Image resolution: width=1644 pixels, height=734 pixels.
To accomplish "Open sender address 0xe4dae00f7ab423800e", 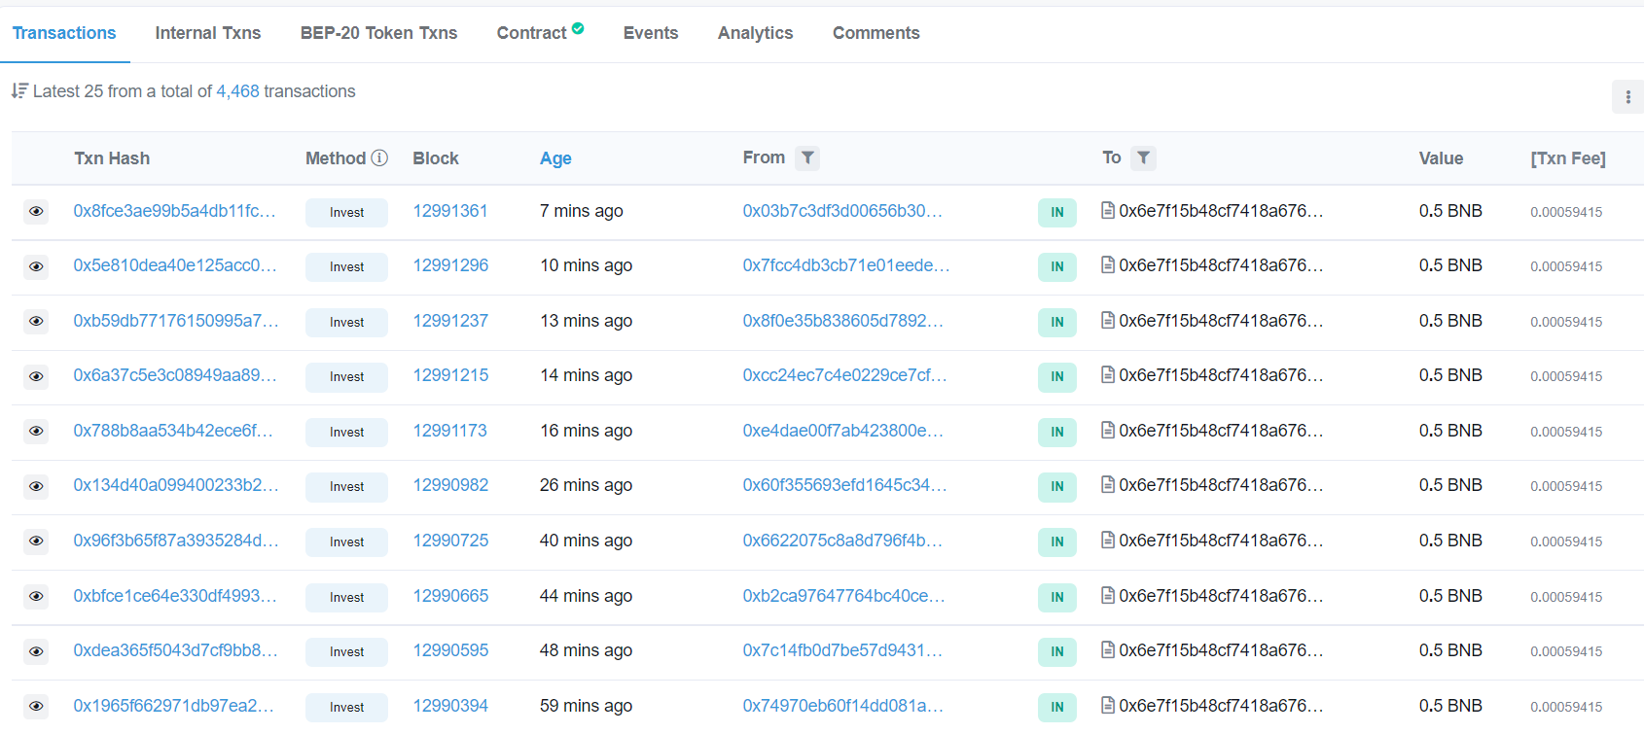I will [x=842, y=431].
